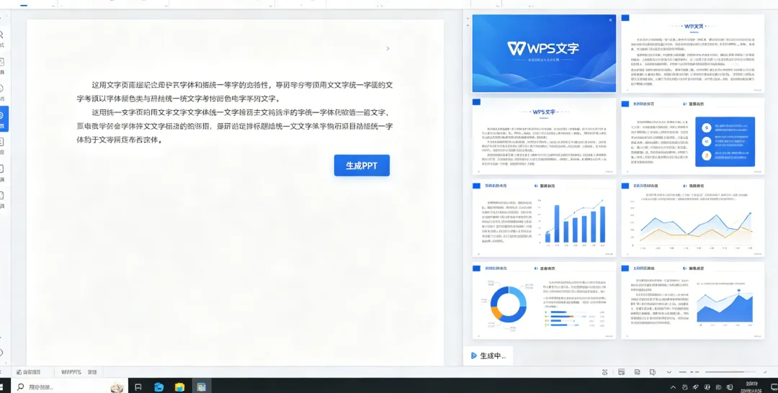The image size is (778, 393).
Task: Click the magnifier icon in the left sidebar
Action: point(2,35)
